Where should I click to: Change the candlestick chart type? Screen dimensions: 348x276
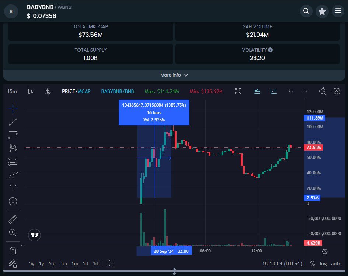tap(31, 91)
